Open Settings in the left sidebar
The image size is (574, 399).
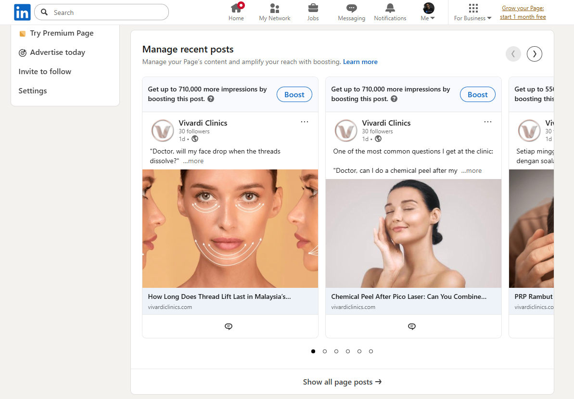[x=33, y=91]
